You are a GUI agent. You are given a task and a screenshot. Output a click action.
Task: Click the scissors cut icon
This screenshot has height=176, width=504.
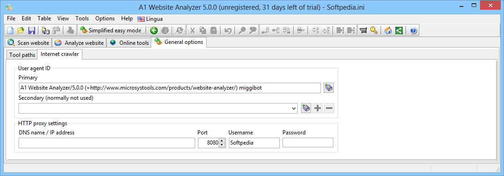point(192,30)
